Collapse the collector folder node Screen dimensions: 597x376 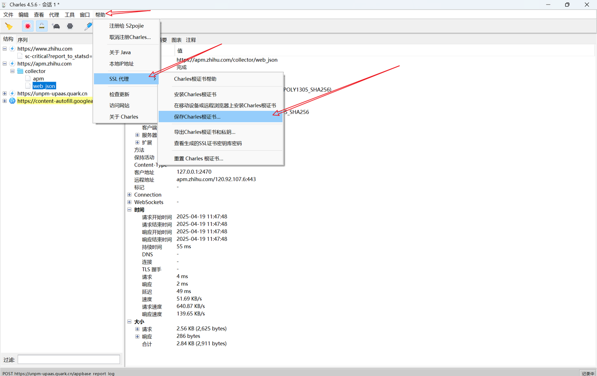[x=12, y=71]
